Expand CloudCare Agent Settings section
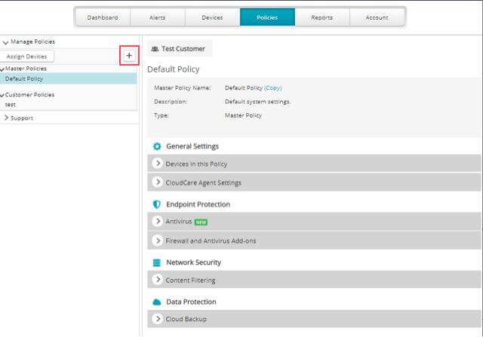 pos(158,182)
